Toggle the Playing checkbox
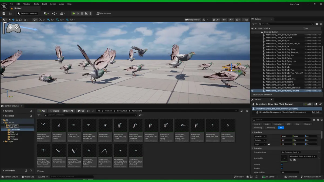324x182 pixels. (x=282, y=168)
